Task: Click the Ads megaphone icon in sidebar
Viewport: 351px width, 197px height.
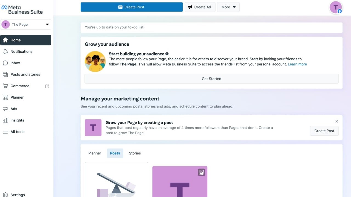Action: 5,109
